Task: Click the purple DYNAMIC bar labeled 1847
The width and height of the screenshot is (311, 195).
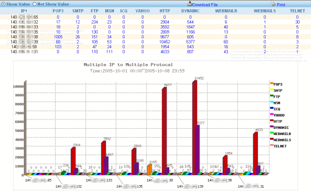Action: (x=106, y=166)
